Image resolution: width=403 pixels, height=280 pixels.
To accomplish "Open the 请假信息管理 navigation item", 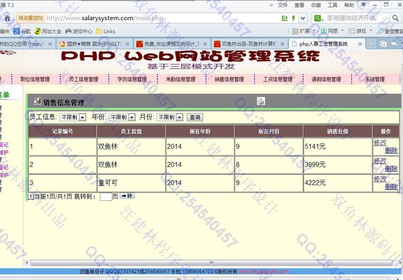I will tap(326, 79).
